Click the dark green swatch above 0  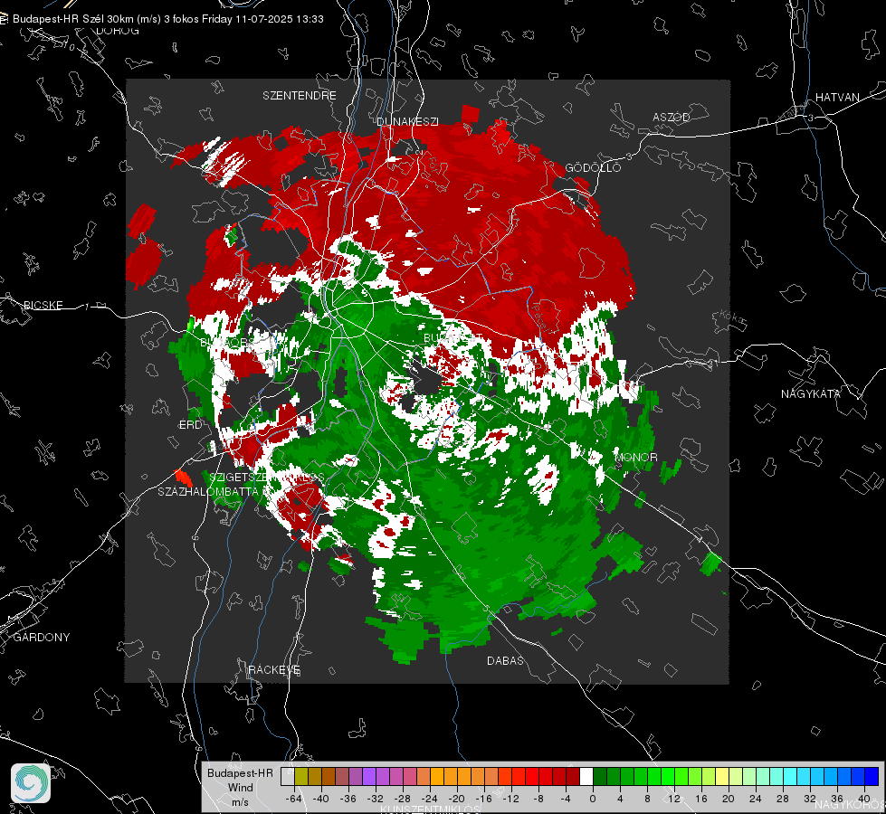[599, 777]
